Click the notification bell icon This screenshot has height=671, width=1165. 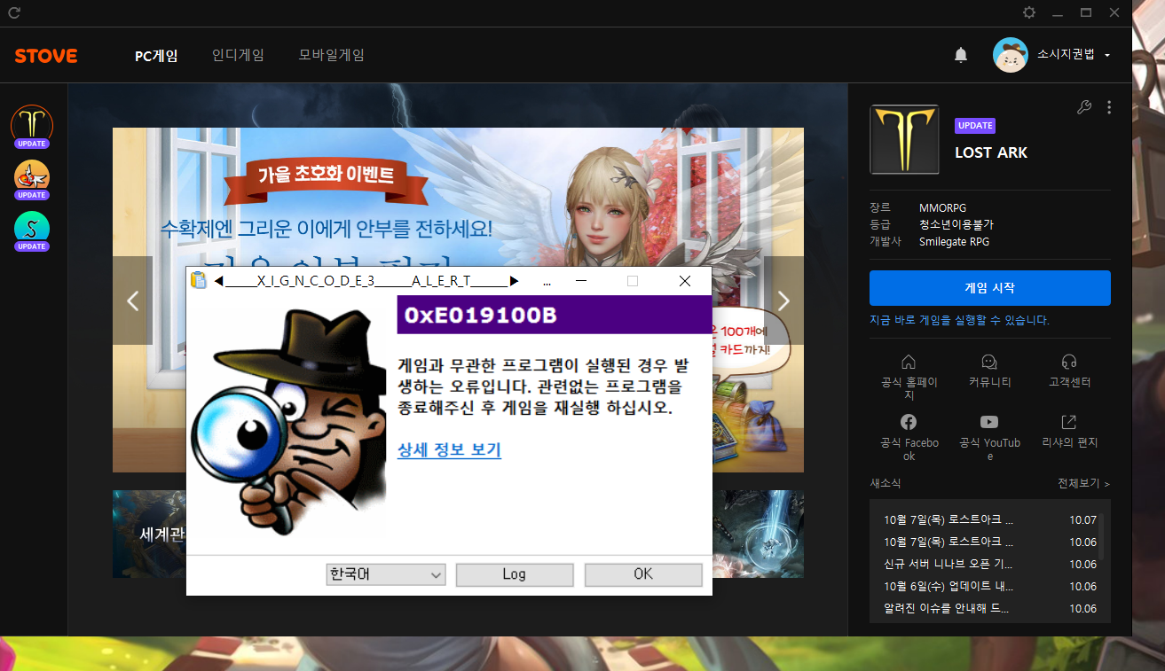coord(960,55)
